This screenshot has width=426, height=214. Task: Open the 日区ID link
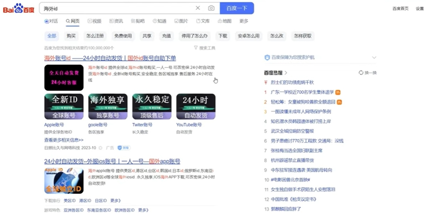point(101,201)
